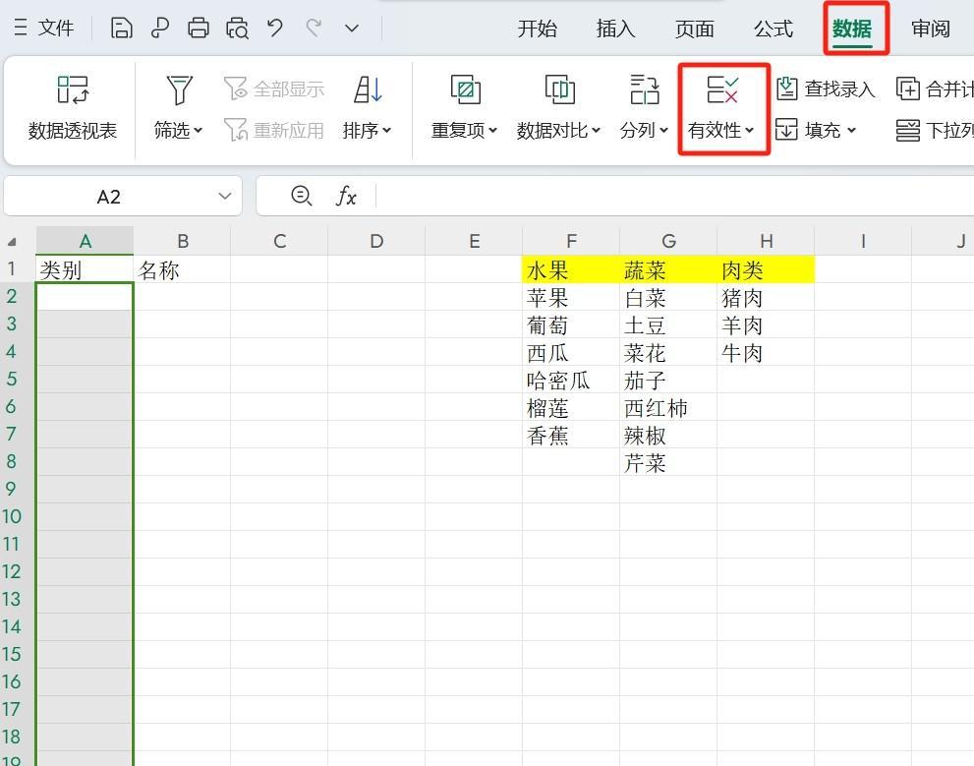Click the export/share icon next to Save
Viewport: 974px width, 766px height.
159,28
